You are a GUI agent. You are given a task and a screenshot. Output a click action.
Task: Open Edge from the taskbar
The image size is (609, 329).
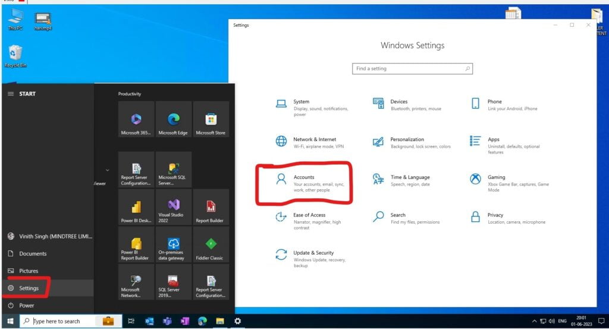click(x=202, y=321)
